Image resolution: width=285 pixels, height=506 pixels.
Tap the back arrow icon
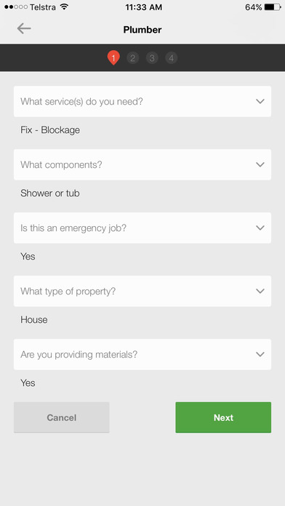tap(24, 29)
